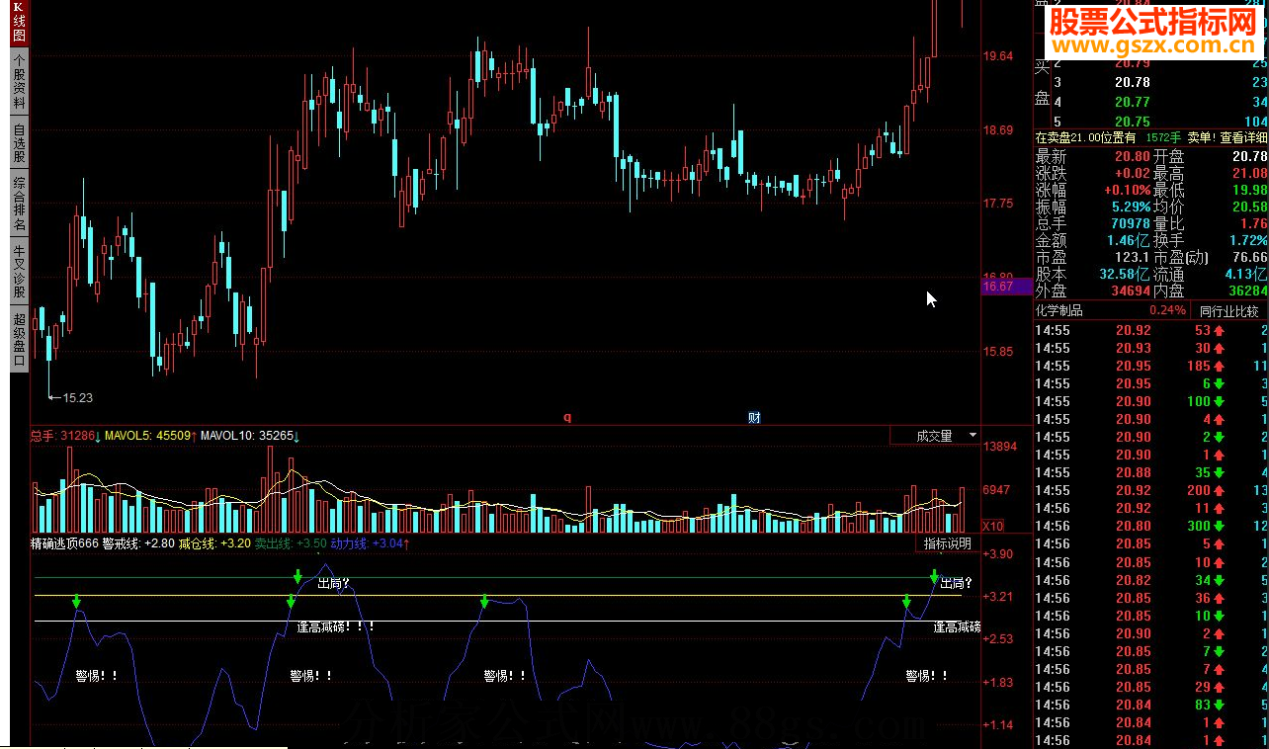Click the 20.88 trade tick row
This screenshot has height=749, width=1269.
1150,472
